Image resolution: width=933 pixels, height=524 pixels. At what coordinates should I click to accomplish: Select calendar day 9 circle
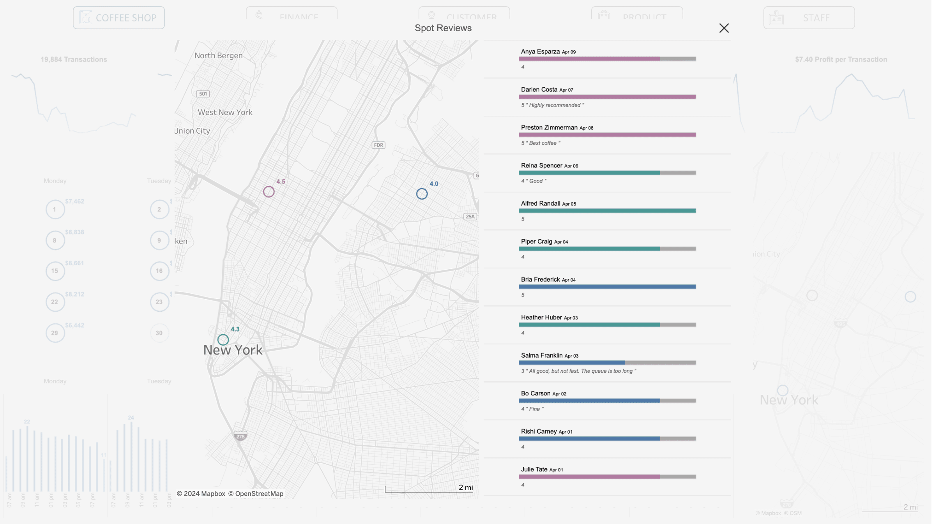pyautogui.click(x=159, y=240)
